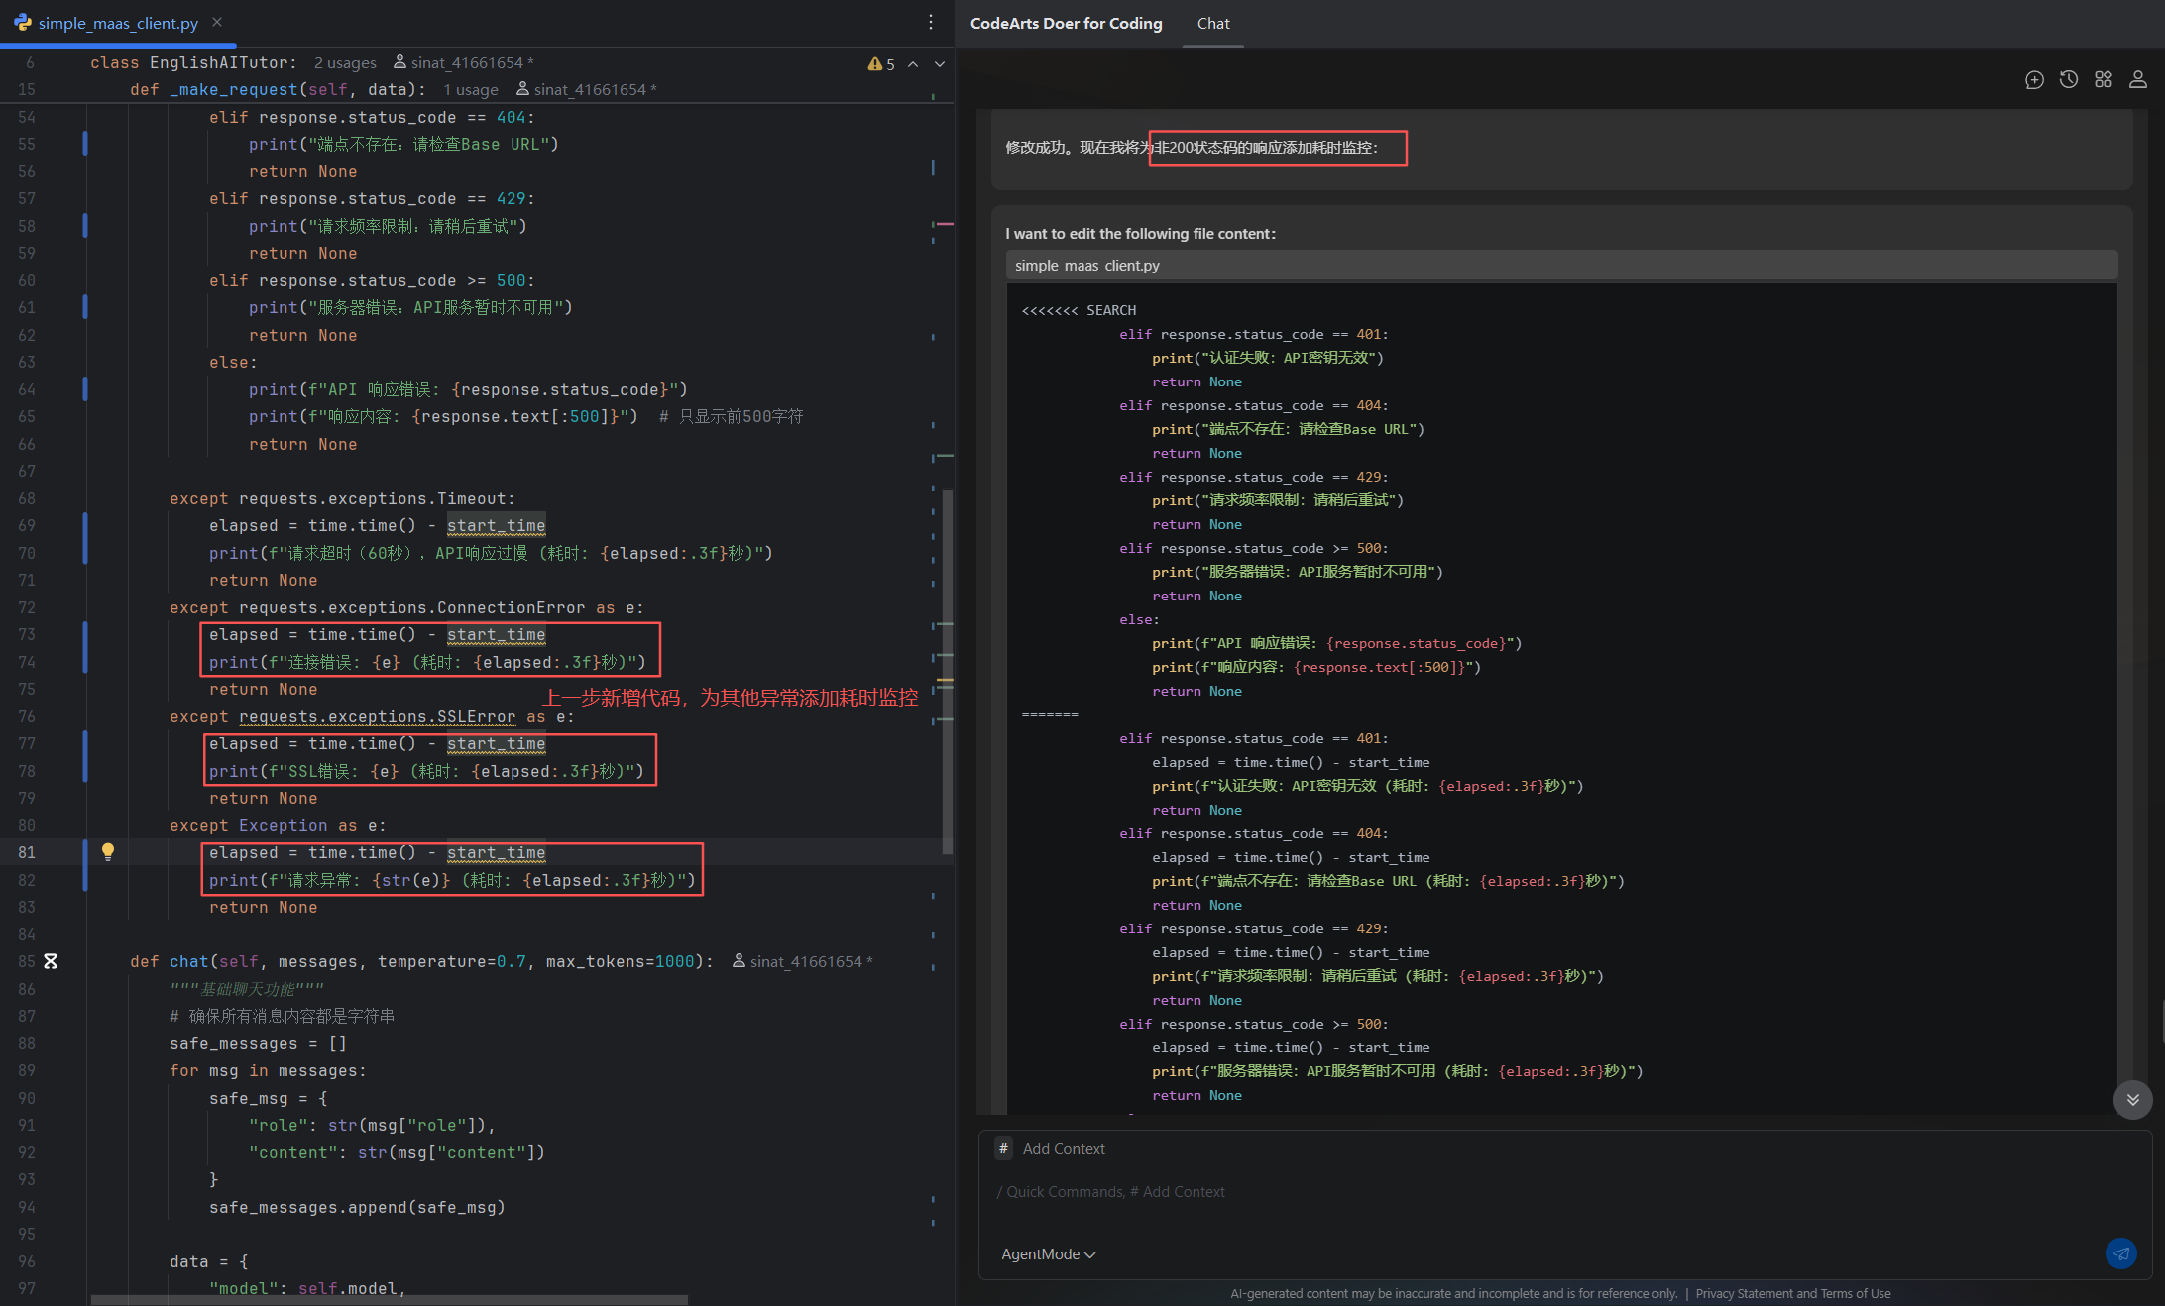Image resolution: width=2165 pixels, height=1306 pixels.
Task: Open the AgentMode dropdown
Action: (1048, 1254)
